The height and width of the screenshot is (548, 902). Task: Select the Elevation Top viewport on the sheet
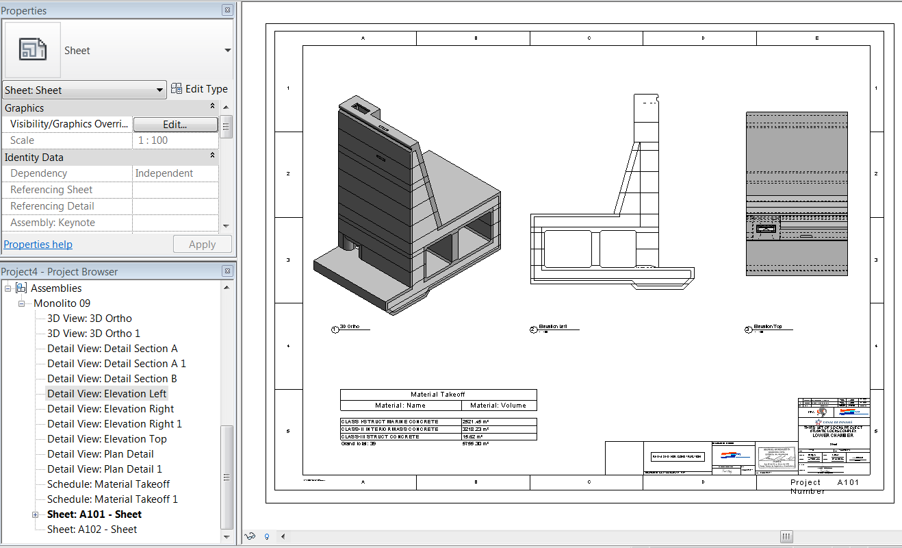(797, 194)
